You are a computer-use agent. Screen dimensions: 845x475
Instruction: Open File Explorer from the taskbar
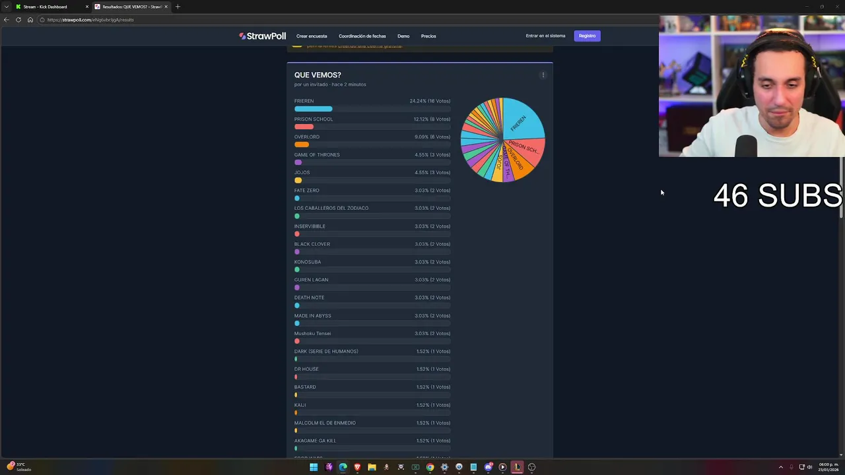click(x=372, y=467)
